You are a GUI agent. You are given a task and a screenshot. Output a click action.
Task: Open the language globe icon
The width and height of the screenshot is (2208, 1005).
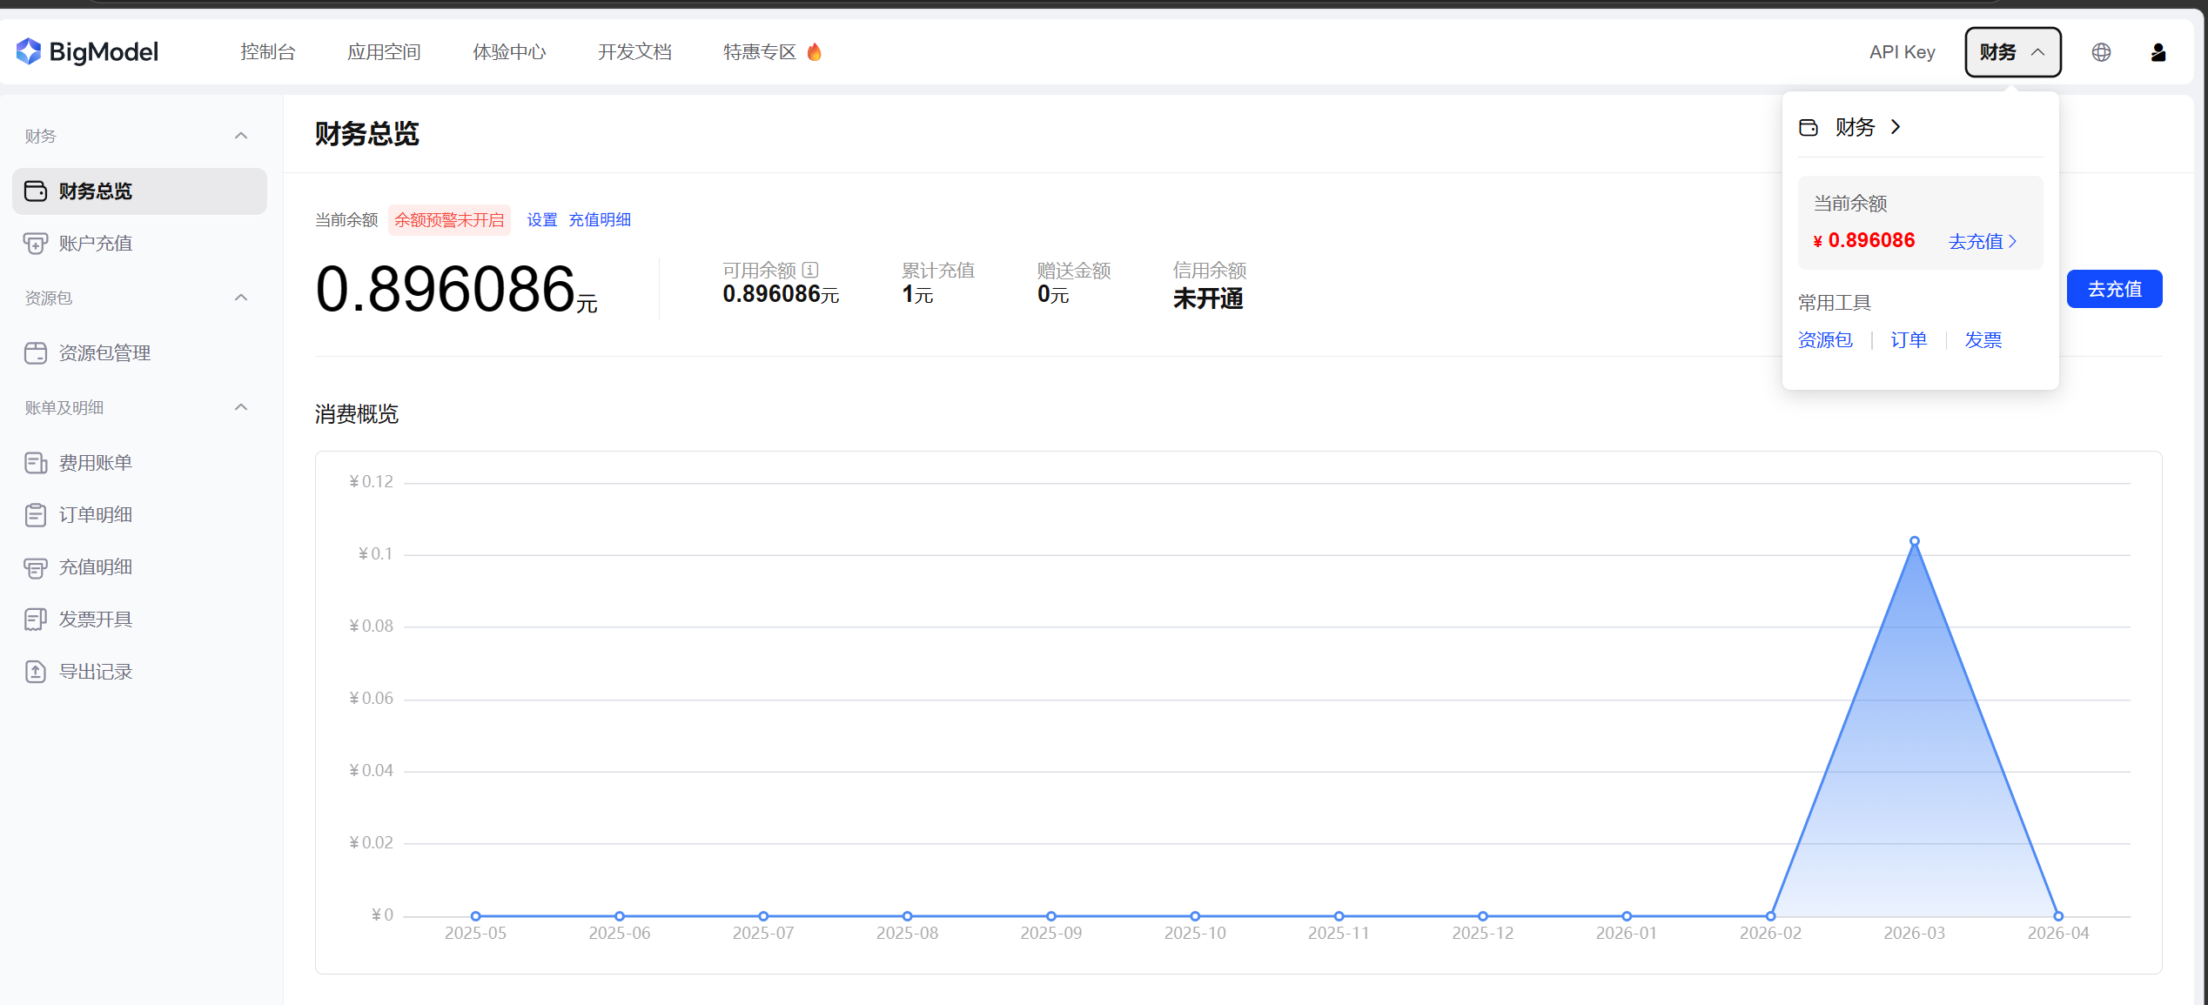2101,52
